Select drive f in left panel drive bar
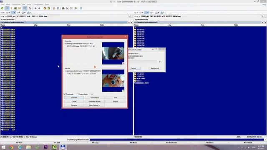This screenshot has height=150, width=267. coord(18,12)
